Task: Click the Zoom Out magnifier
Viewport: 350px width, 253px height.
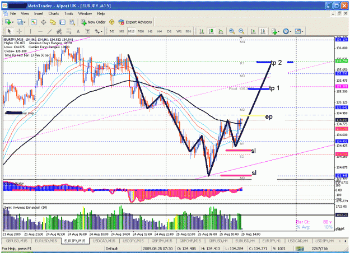Action: pos(241,31)
